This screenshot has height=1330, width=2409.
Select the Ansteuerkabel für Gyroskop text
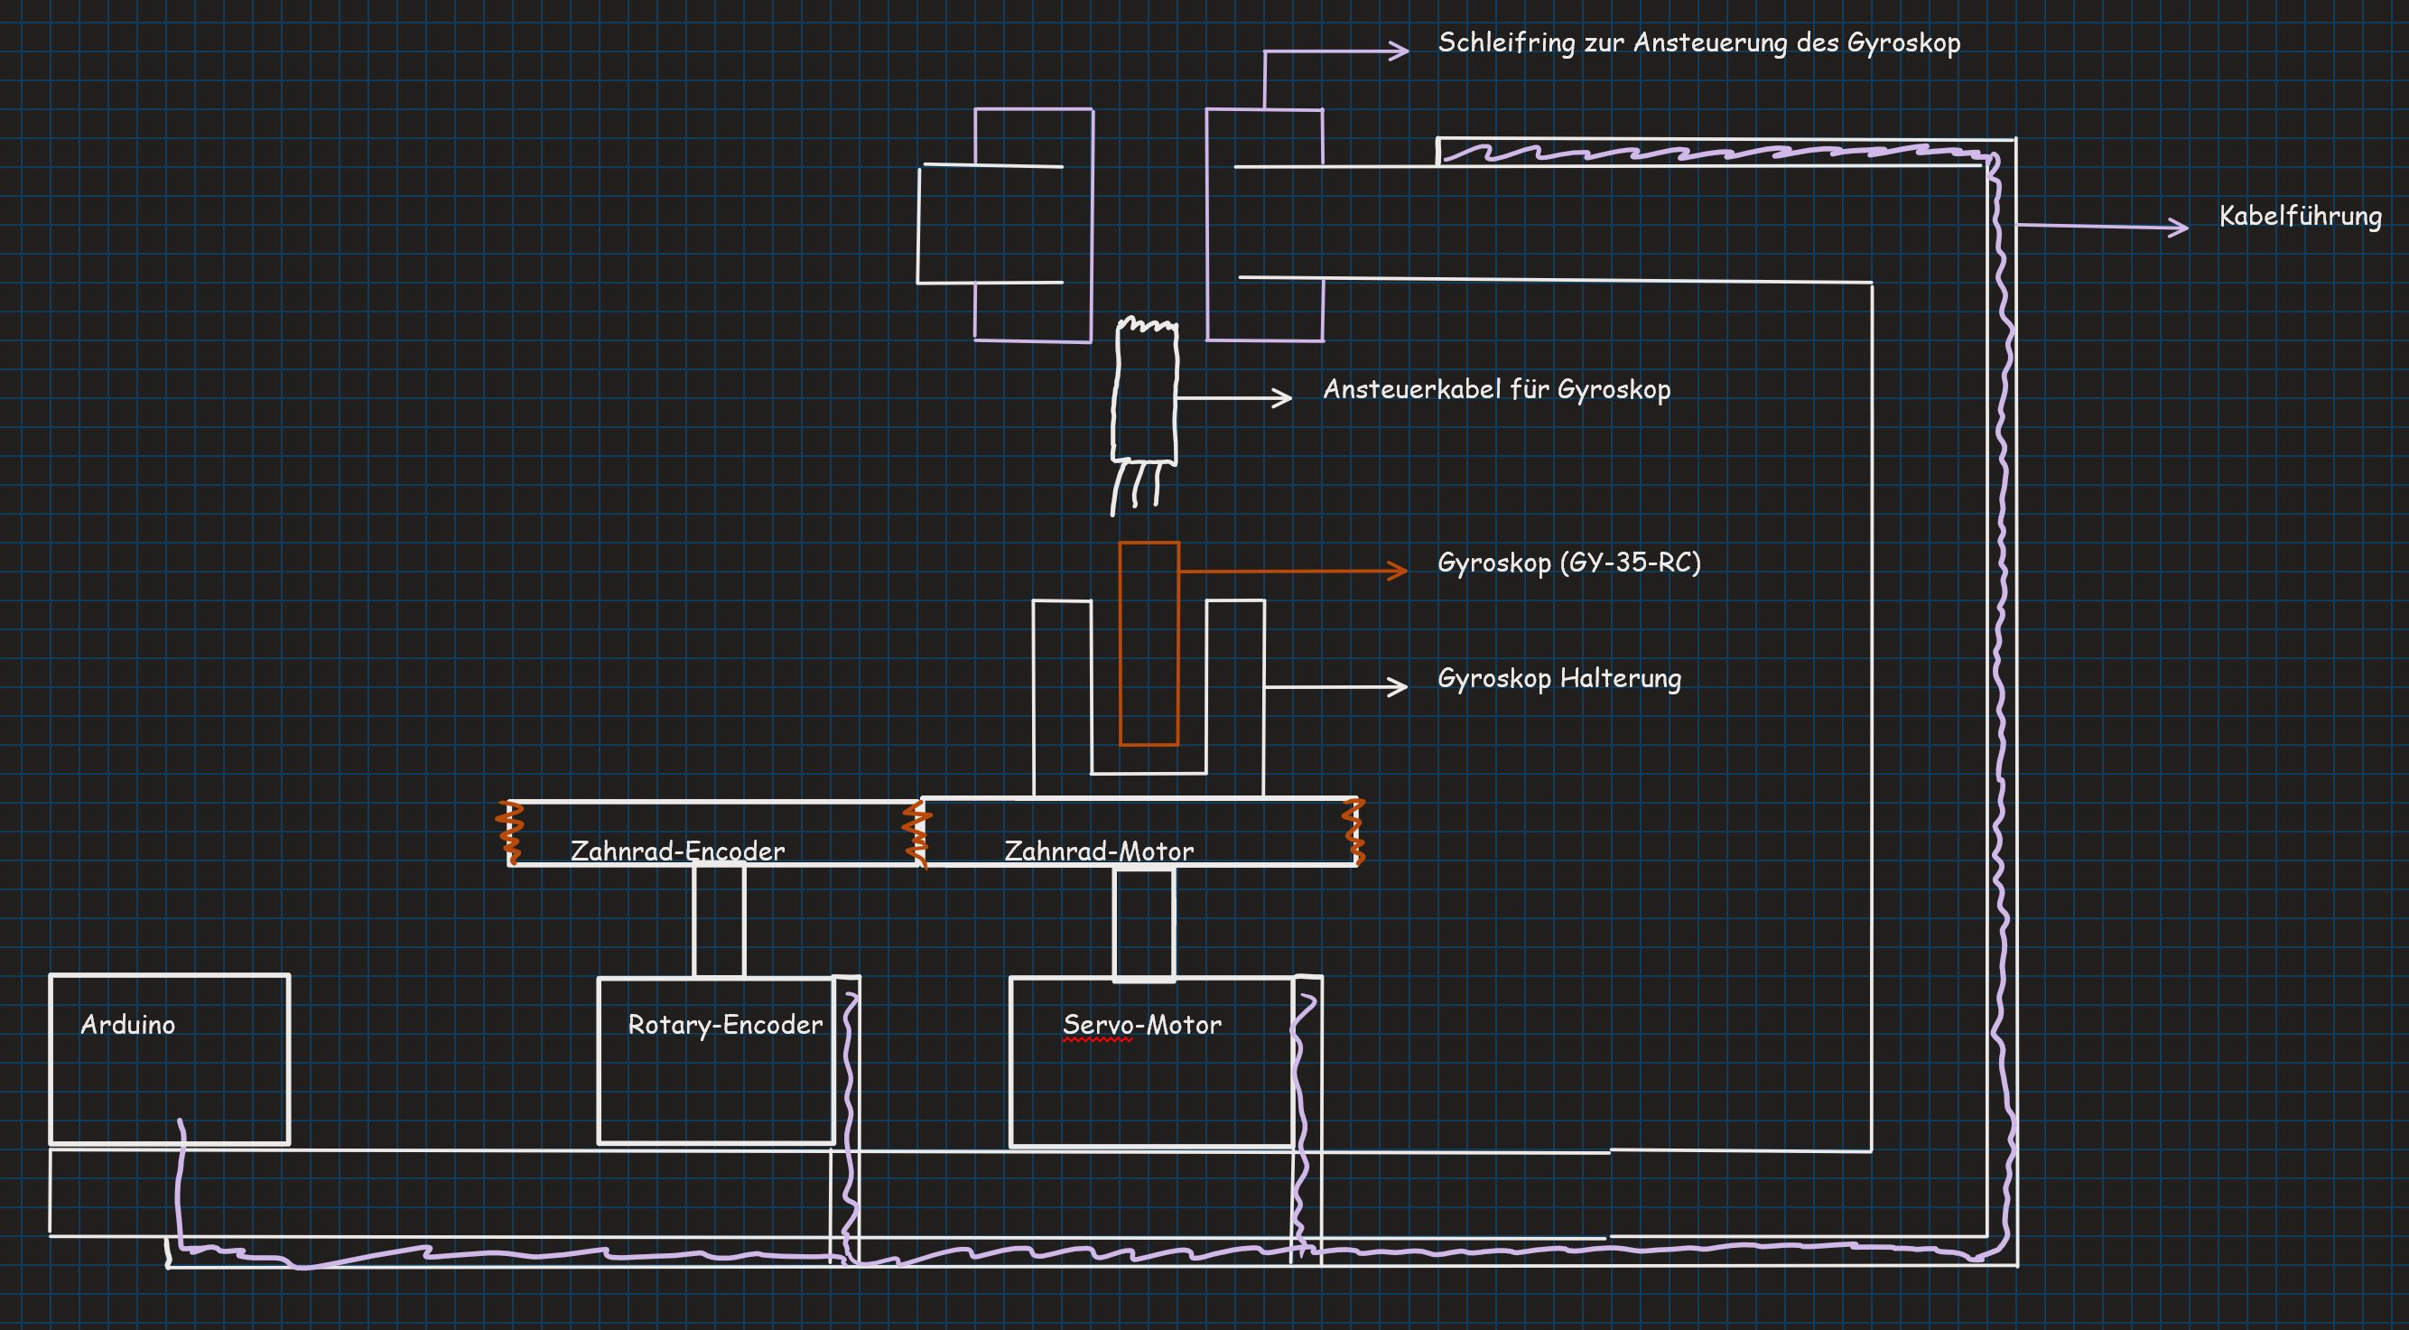pyautogui.click(x=1496, y=389)
